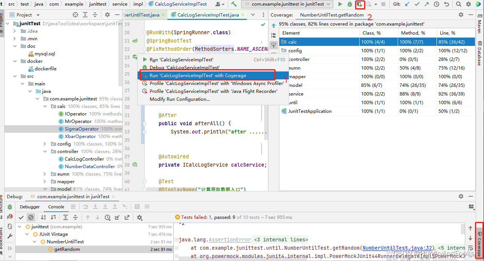Sort coverage by Line, % column header
Viewport: 484px width, 261px height.
[455, 33]
